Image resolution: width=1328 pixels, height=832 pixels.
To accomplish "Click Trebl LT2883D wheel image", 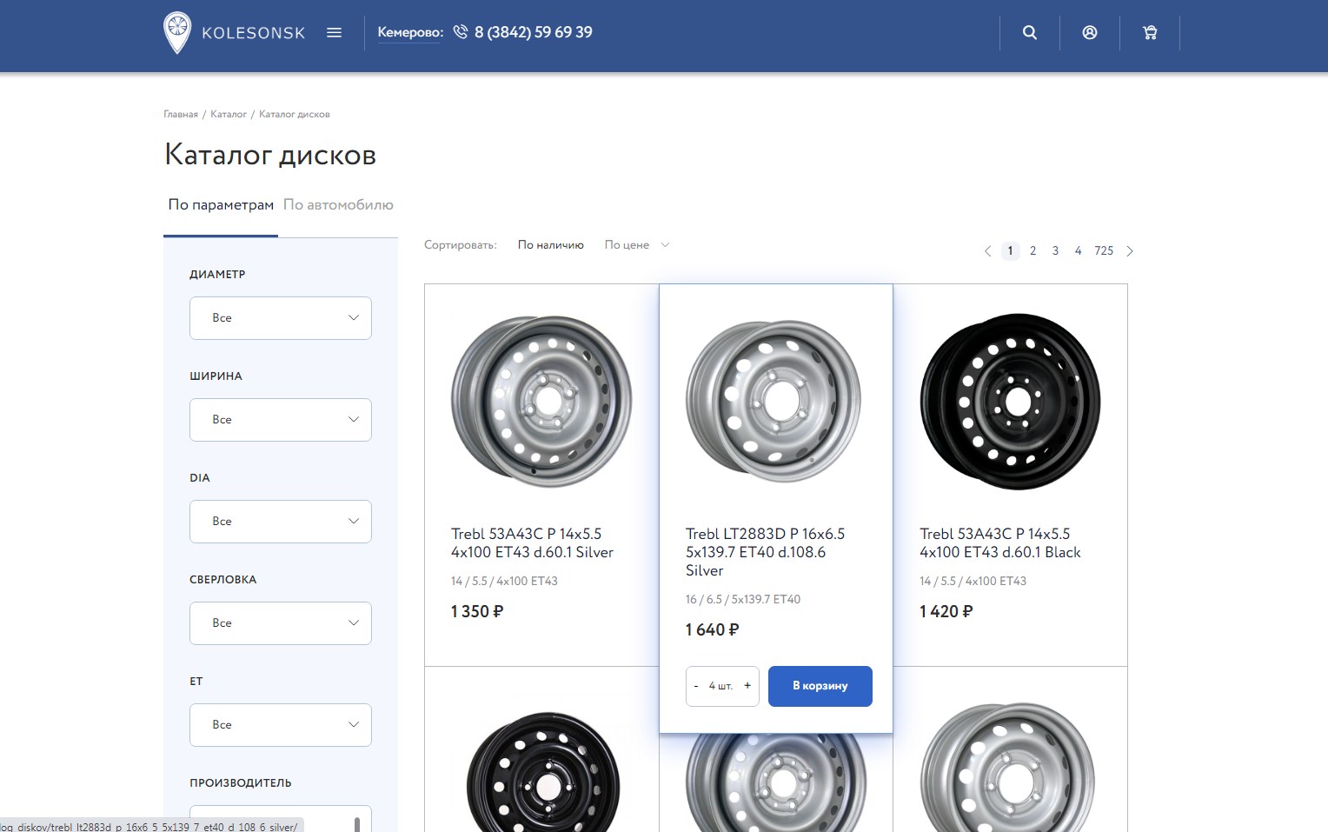I will tap(774, 402).
